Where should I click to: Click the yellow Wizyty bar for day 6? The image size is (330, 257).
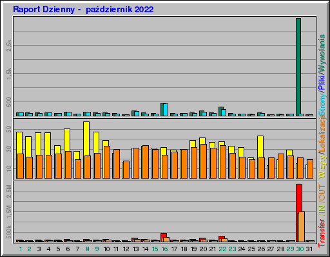(x=67, y=140)
